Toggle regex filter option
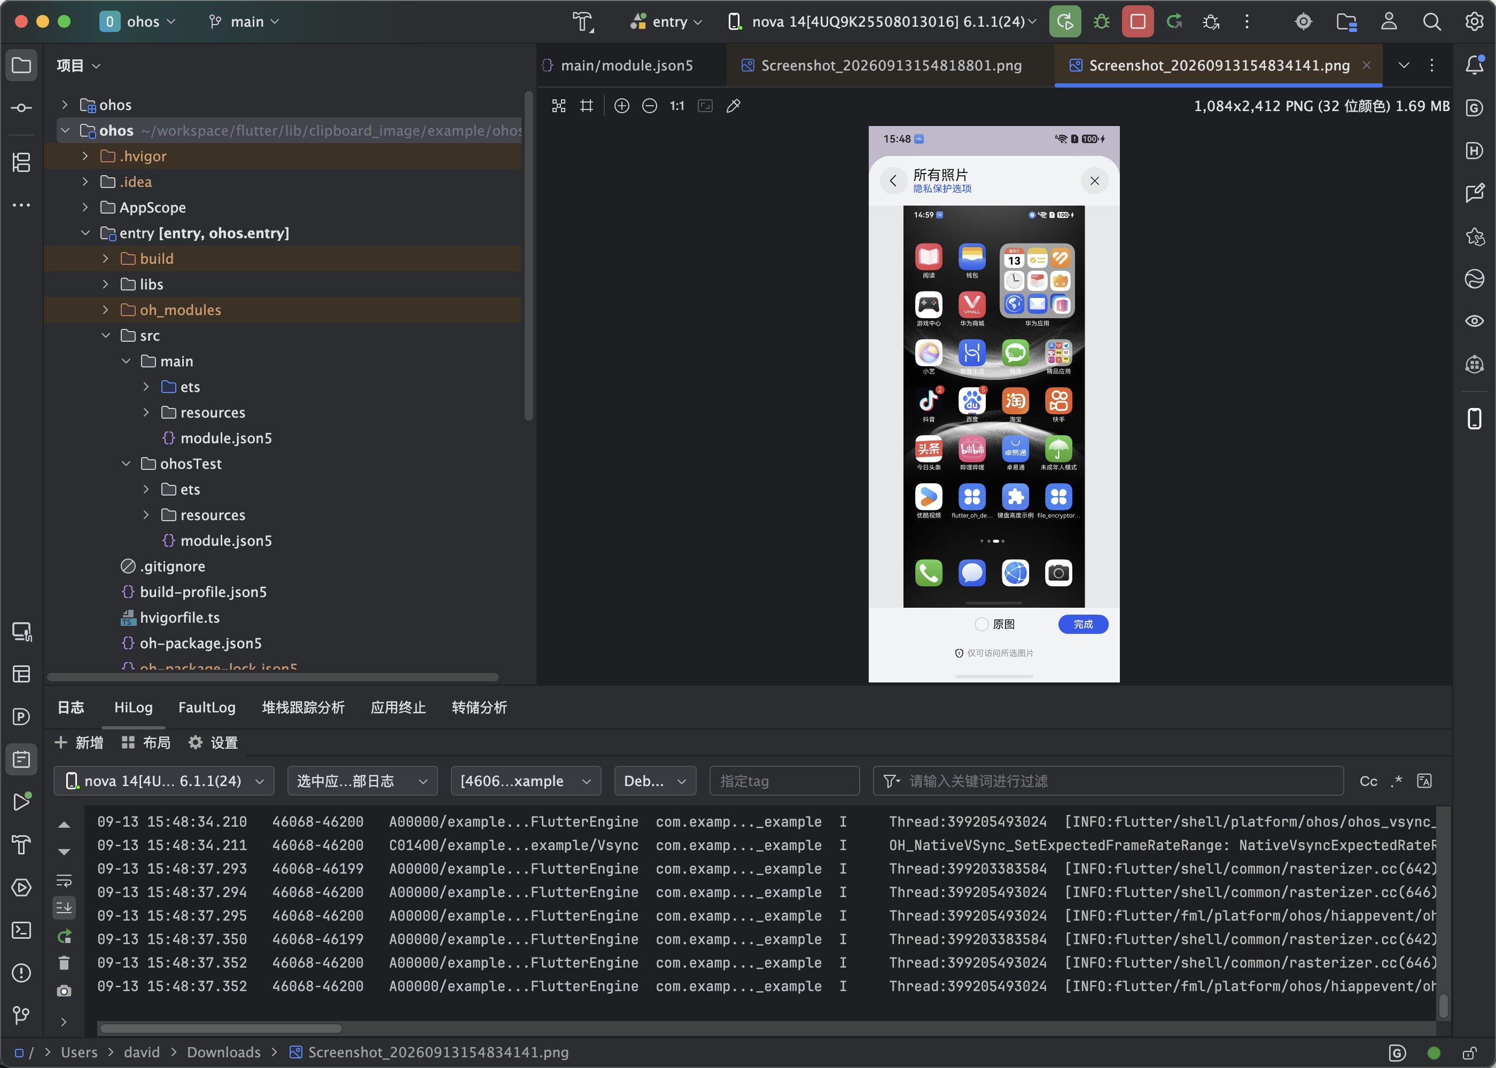 click(1396, 781)
